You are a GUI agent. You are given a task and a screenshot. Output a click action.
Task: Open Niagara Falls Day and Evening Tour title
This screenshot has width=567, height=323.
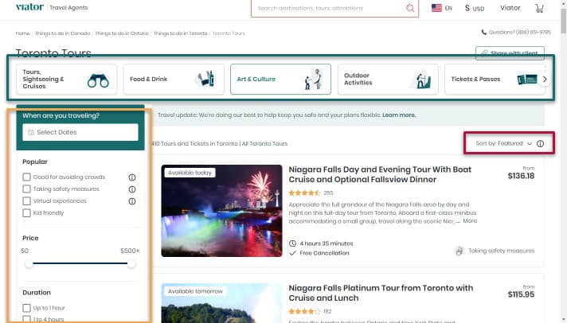coord(380,174)
